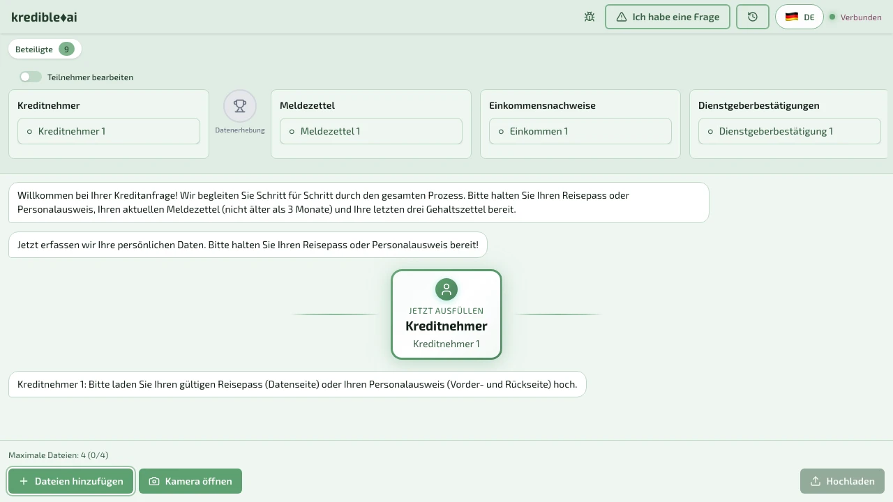Click the kredible.ai logo
This screenshot has width=893, height=502.
pyautogui.click(x=44, y=17)
